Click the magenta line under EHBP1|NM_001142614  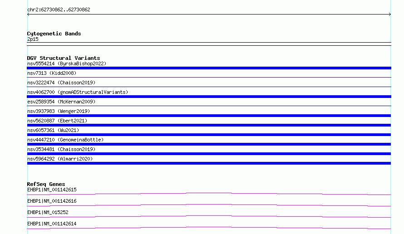pyautogui.click(x=209, y=228)
